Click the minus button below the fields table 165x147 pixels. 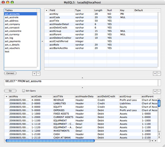(x=159, y=74)
